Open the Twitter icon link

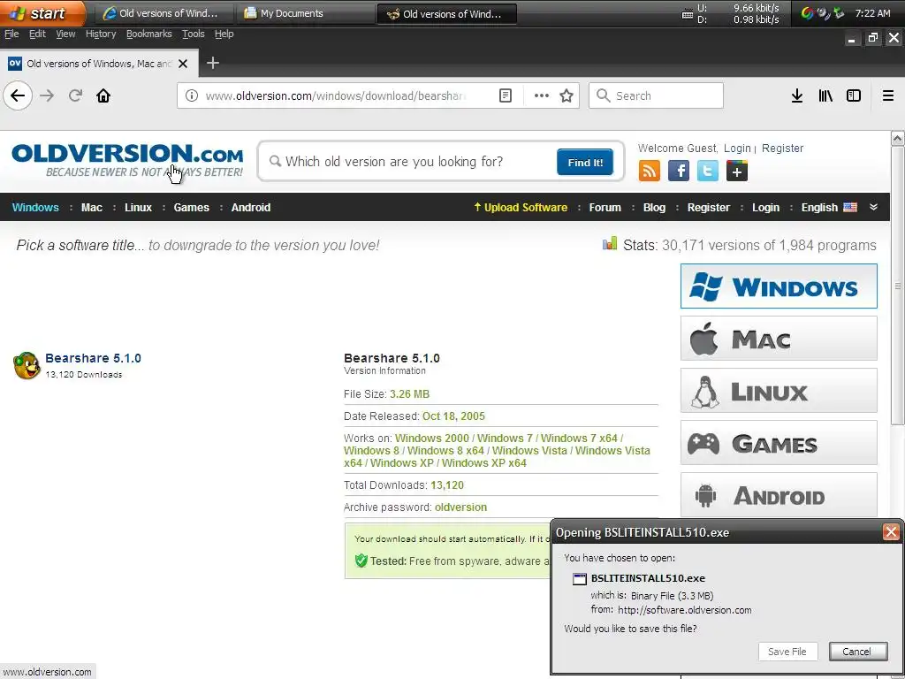(708, 171)
